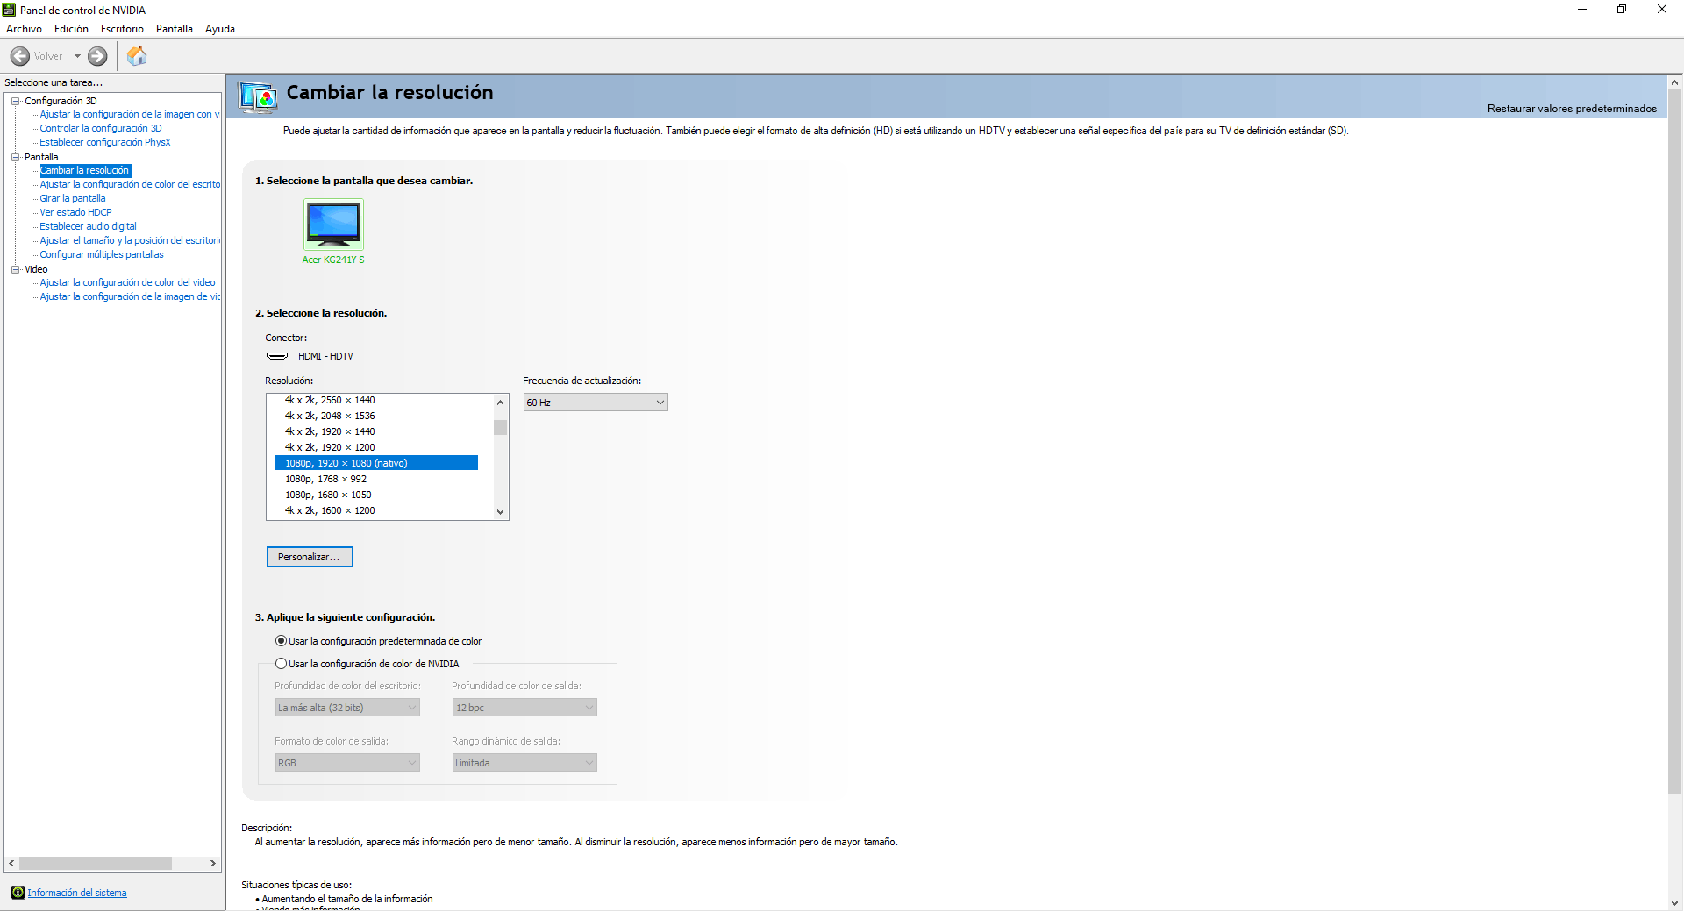This screenshot has width=1684, height=912.
Task: Open the Ayuda menu
Action: (220, 29)
